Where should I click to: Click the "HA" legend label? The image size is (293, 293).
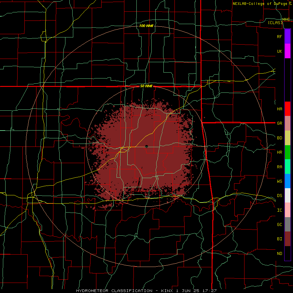pyautogui.click(x=279, y=109)
